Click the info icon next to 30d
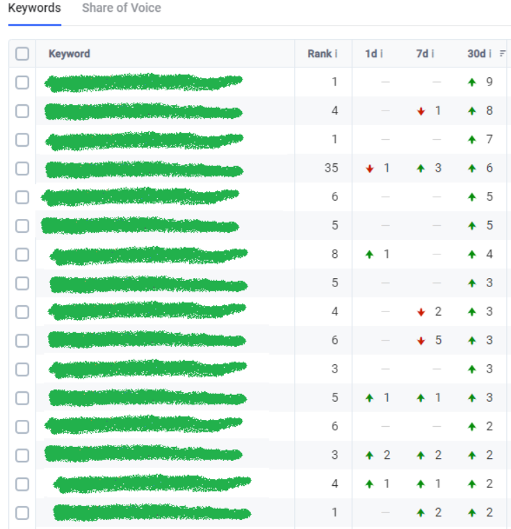The height and width of the screenshot is (529, 511). (490, 54)
